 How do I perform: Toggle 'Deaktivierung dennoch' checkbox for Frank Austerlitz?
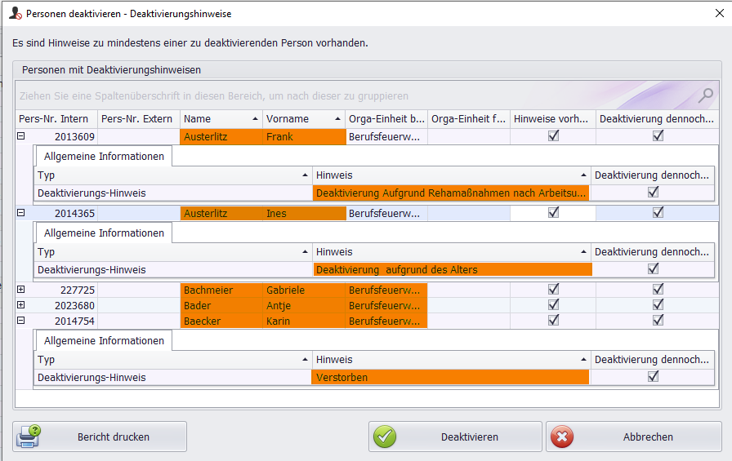658,136
